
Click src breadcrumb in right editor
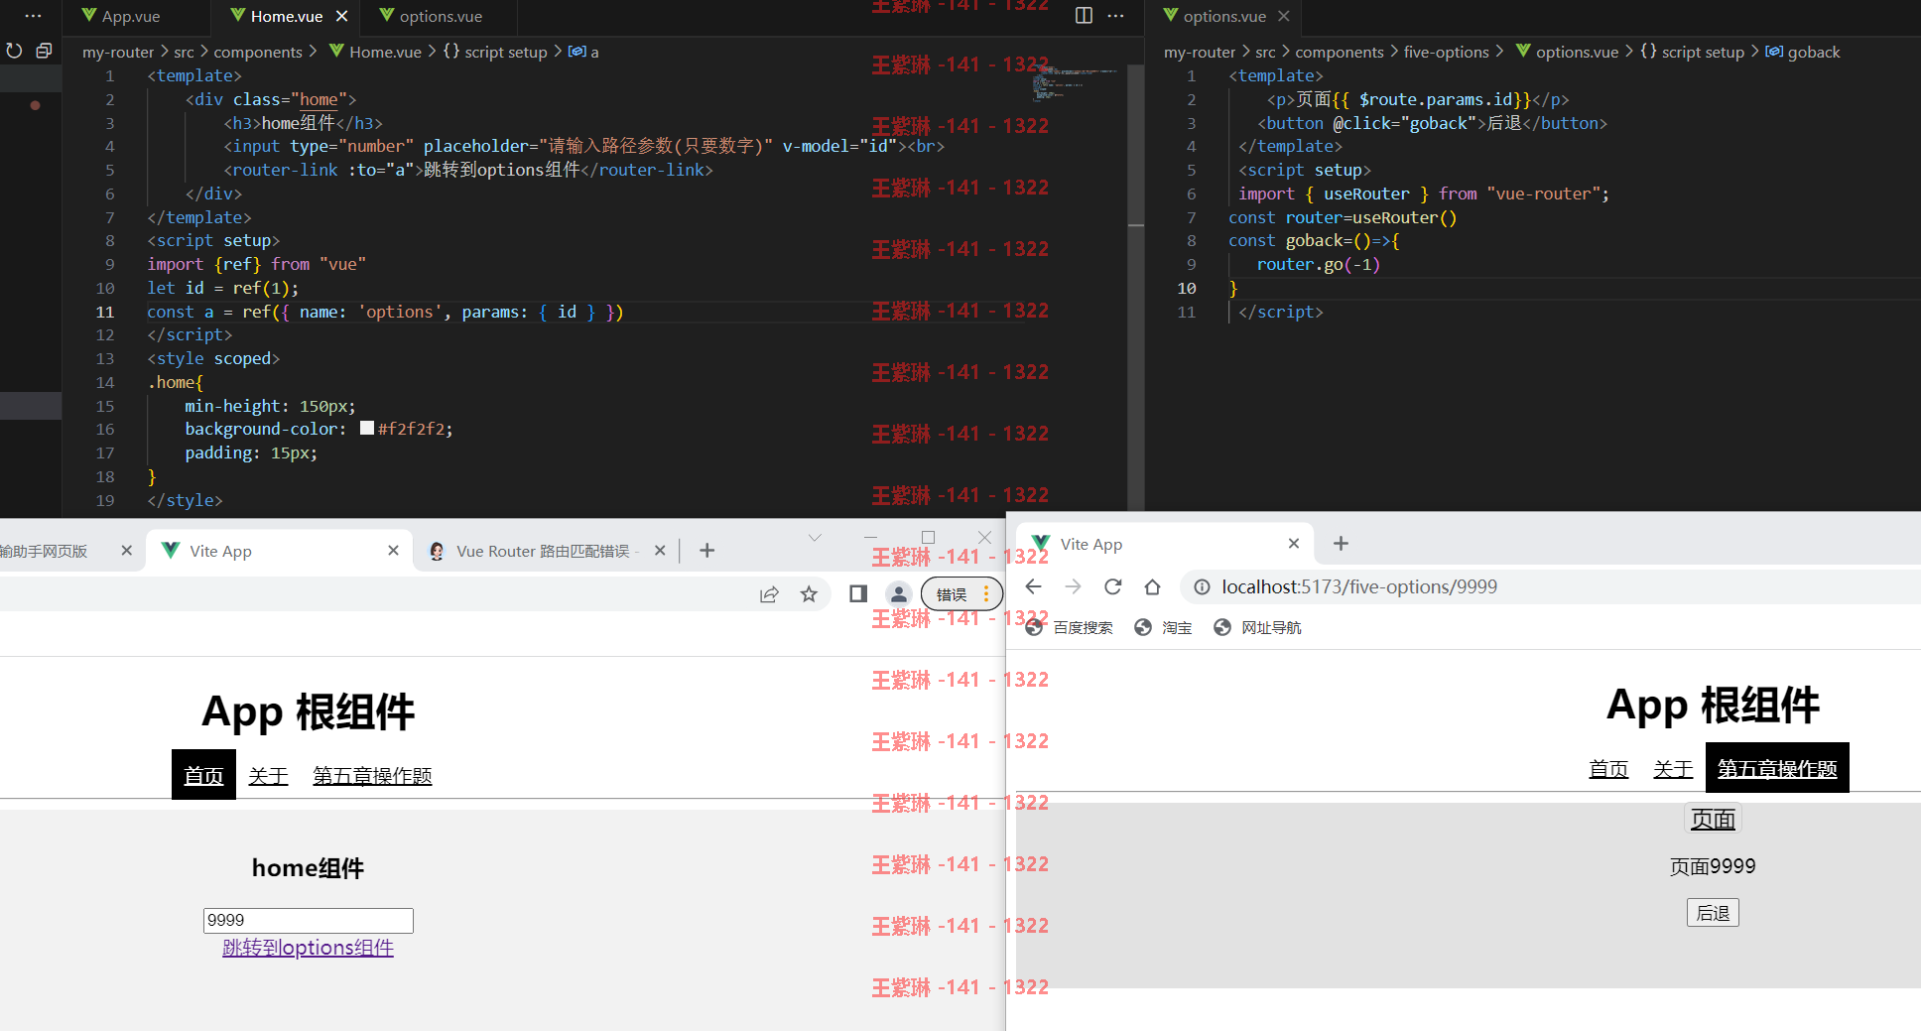1265,52
